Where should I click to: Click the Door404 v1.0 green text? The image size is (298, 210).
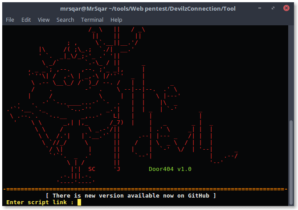click(x=170, y=169)
